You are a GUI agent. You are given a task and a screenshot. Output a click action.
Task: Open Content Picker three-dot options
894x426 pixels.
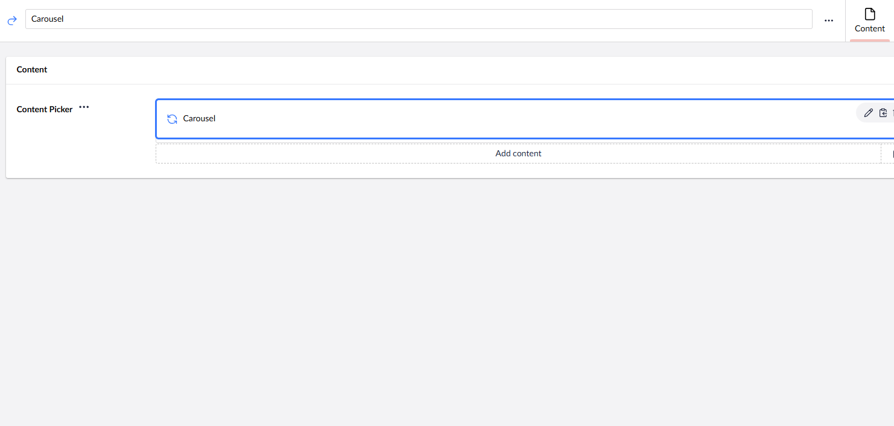tap(84, 107)
